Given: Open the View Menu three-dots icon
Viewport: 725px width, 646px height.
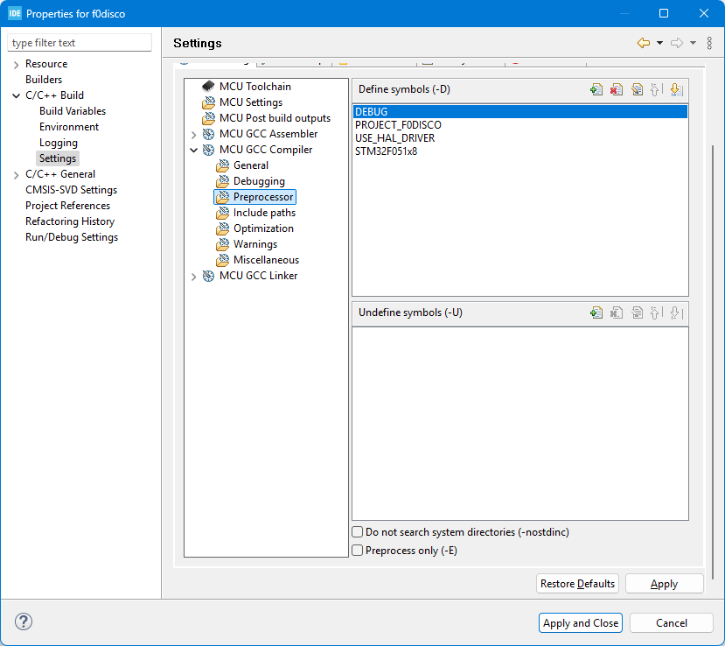Looking at the screenshot, I should [x=709, y=43].
